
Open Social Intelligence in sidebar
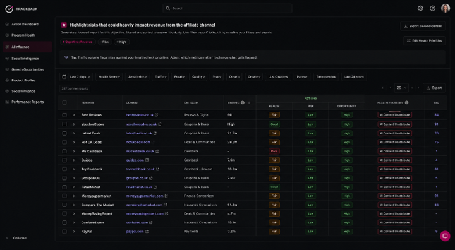[27, 59]
